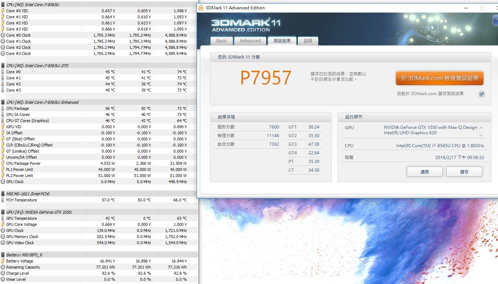Image resolution: width=498 pixels, height=284 pixels.
Task: Select the 物理分数 11146 row
Action: (248, 136)
